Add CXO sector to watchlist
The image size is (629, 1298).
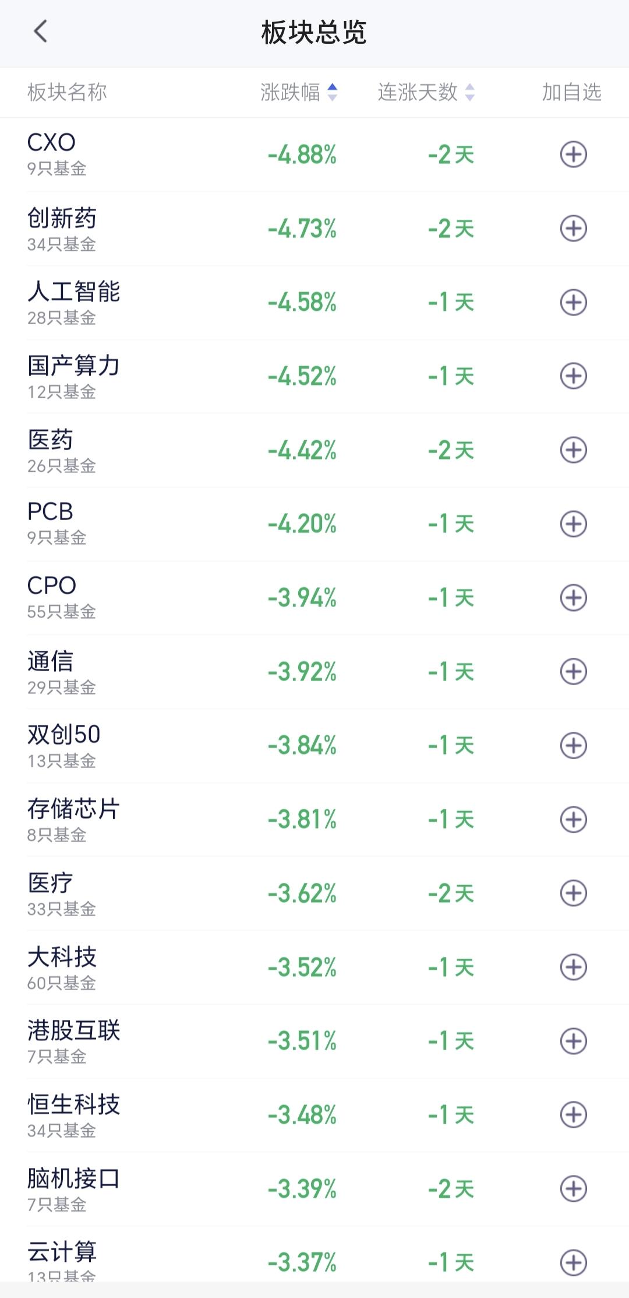tap(573, 155)
